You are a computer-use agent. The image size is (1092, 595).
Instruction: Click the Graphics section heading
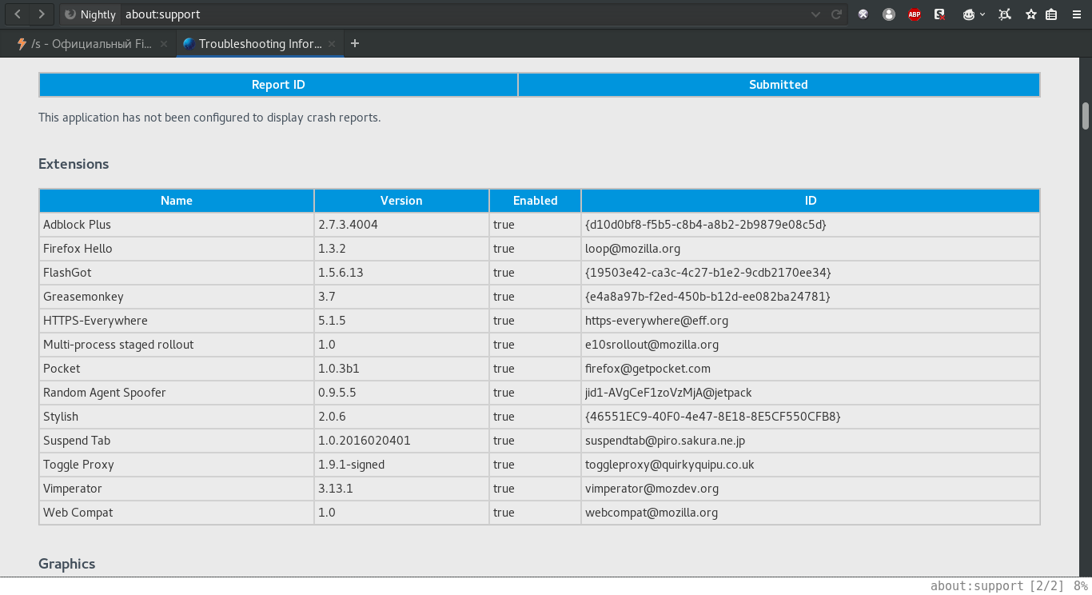click(67, 564)
